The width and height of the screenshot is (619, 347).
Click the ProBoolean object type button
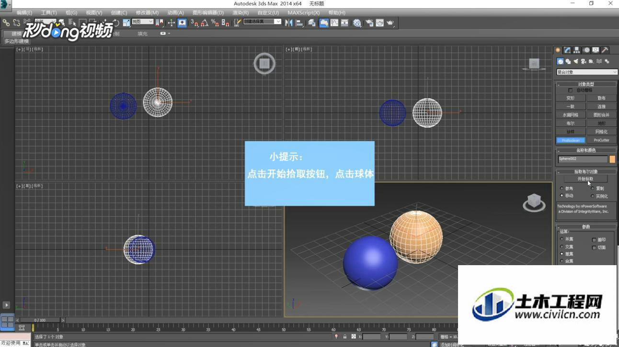(571, 140)
